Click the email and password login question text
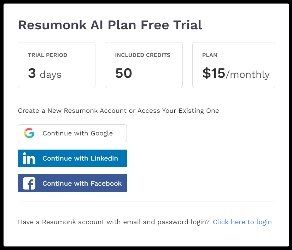The height and width of the screenshot is (250, 292). pyautogui.click(x=114, y=222)
